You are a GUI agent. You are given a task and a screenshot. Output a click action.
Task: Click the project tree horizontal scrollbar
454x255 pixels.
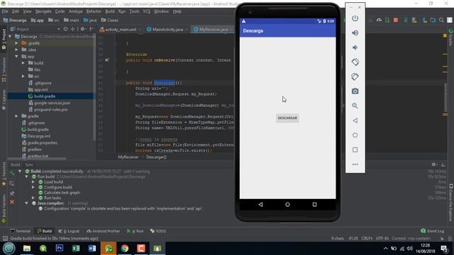tap(37, 159)
